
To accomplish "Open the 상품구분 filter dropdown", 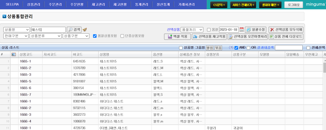I will click(x=76, y=36).
